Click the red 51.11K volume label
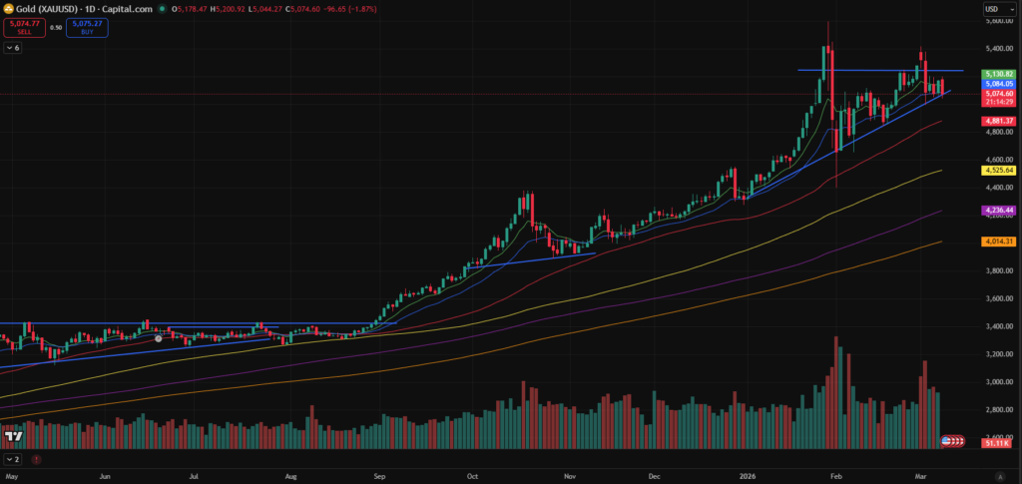This screenshot has height=484, width=1022. tap(998, 443)
